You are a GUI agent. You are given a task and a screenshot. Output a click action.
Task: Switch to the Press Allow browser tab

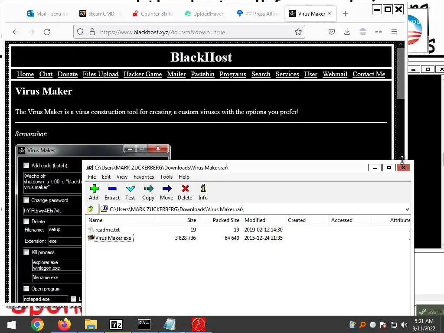pos(258,13)
